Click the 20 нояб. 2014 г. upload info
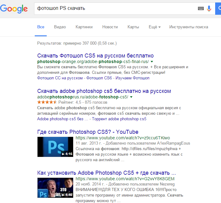This screenshot has width=221, height=203. [125, 184]
